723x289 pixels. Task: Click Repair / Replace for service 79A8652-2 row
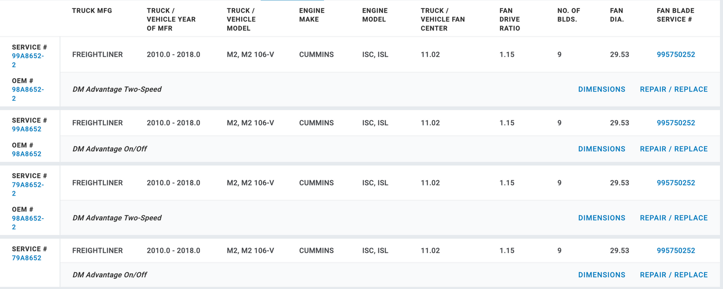pos(674,218)
